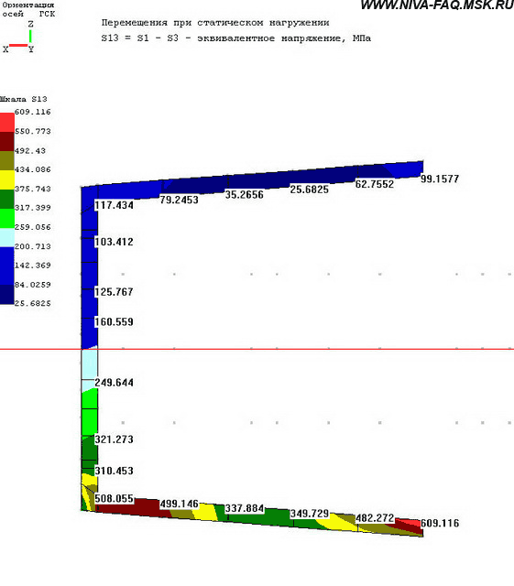Select the 609.116 stress value label
The image size is (514, 586).
pyautogui.click(x=440, y=523)
